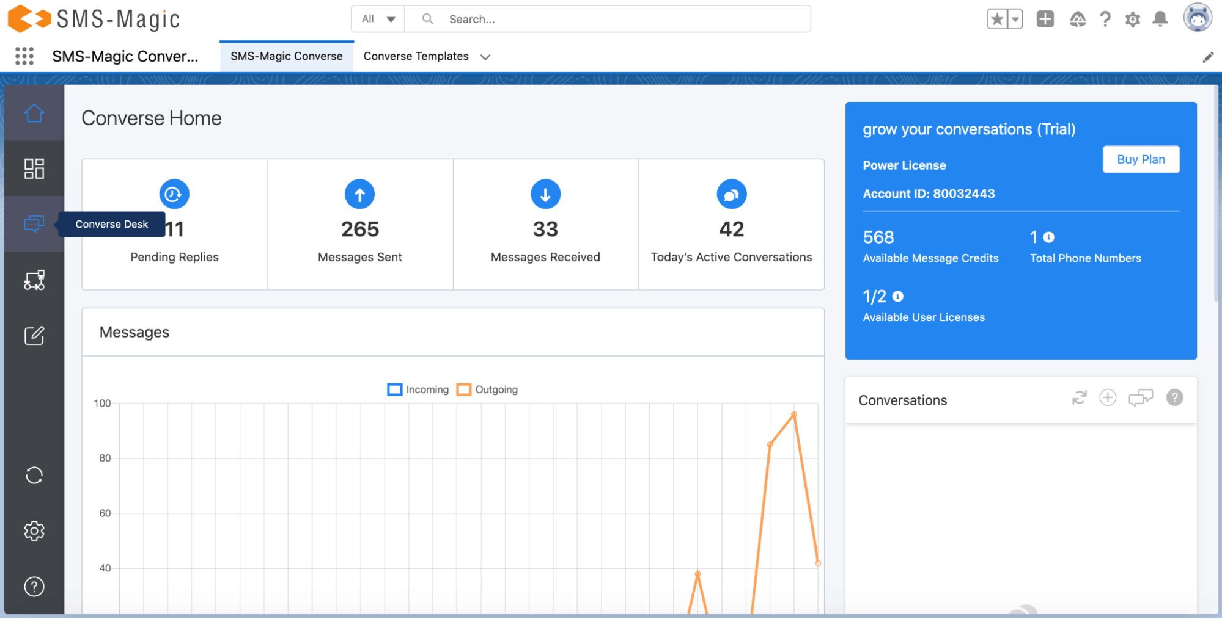Open the compose edit icon in sidebar

tap(34, 335)
